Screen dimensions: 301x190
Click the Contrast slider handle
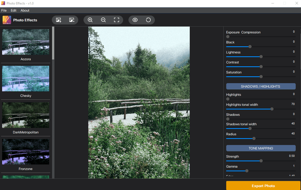[x=261, y=67]
